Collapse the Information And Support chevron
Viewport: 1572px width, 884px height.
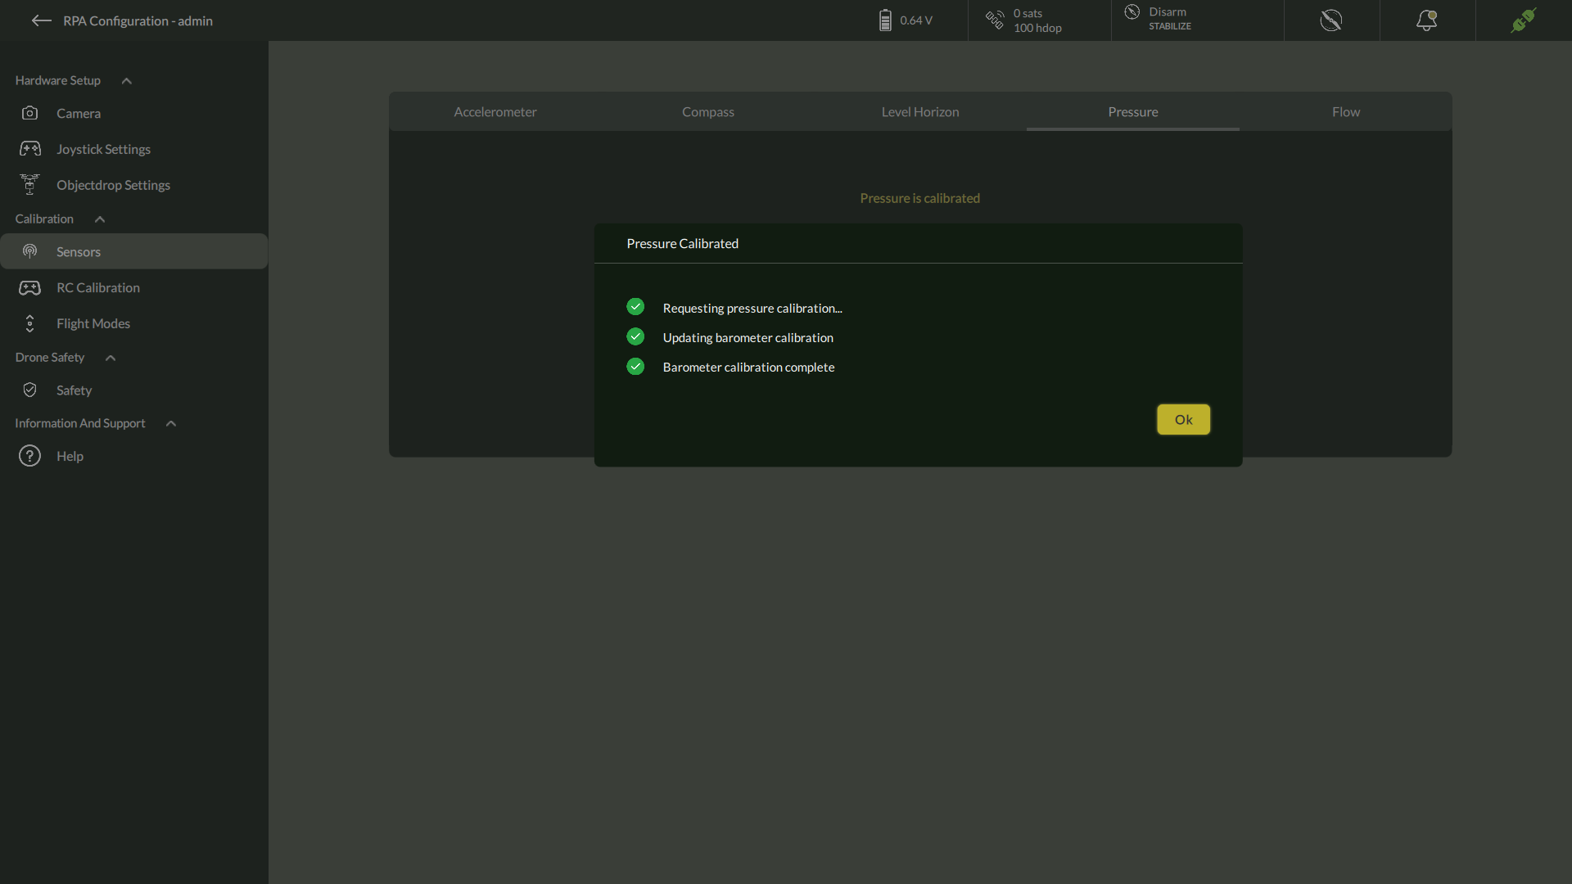tap(171, 423)
